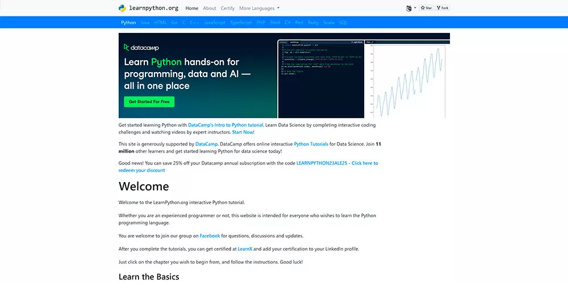The image size is (568, 283).
Task: Follow the Start Now link
Action: pos(243,132)
